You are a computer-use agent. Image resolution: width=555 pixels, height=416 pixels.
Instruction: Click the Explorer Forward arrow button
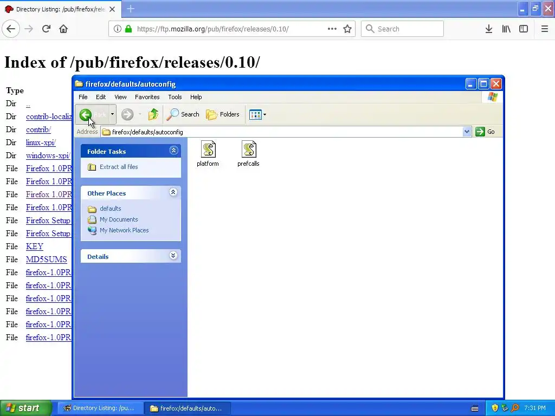point(127,114)
